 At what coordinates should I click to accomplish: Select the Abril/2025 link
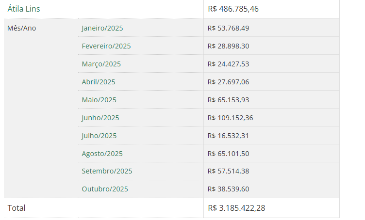tap(98, 82)
